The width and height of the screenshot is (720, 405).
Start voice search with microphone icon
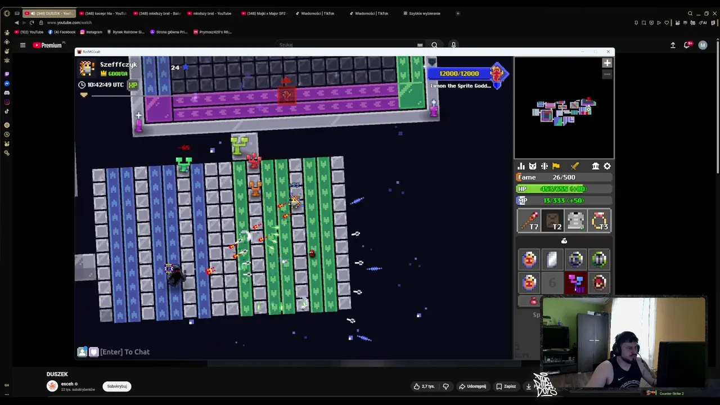pyautogui.click(x=453, y=45)
